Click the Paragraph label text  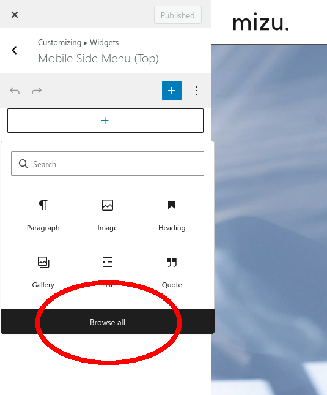click(x=43, y=228)
